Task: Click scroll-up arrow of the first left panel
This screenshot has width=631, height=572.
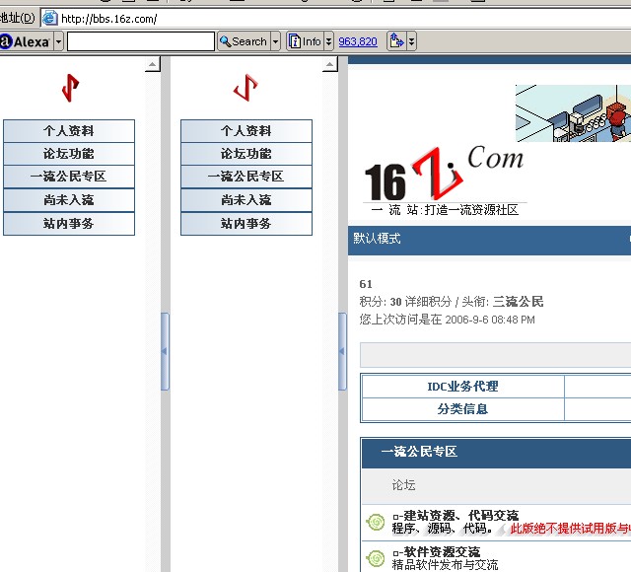Action: click(153, 64)
